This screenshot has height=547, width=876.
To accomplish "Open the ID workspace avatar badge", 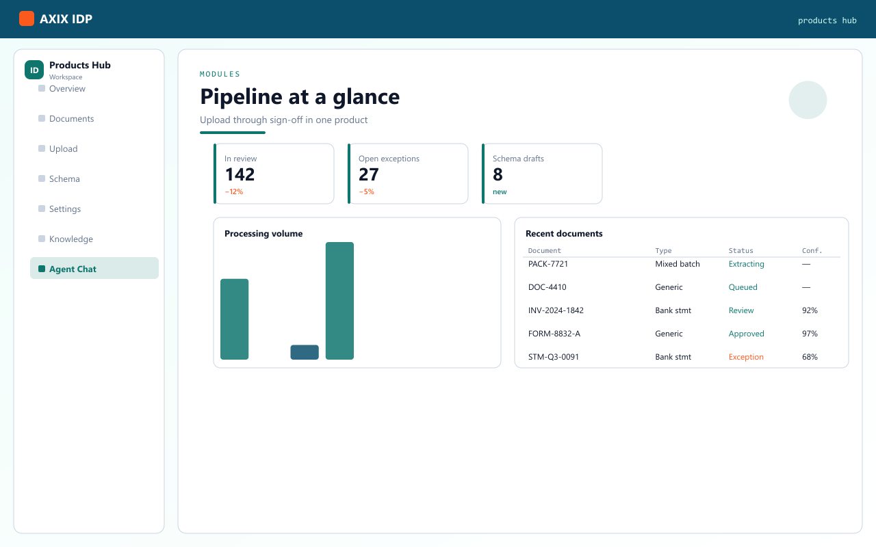I will (x=34, y=70).
